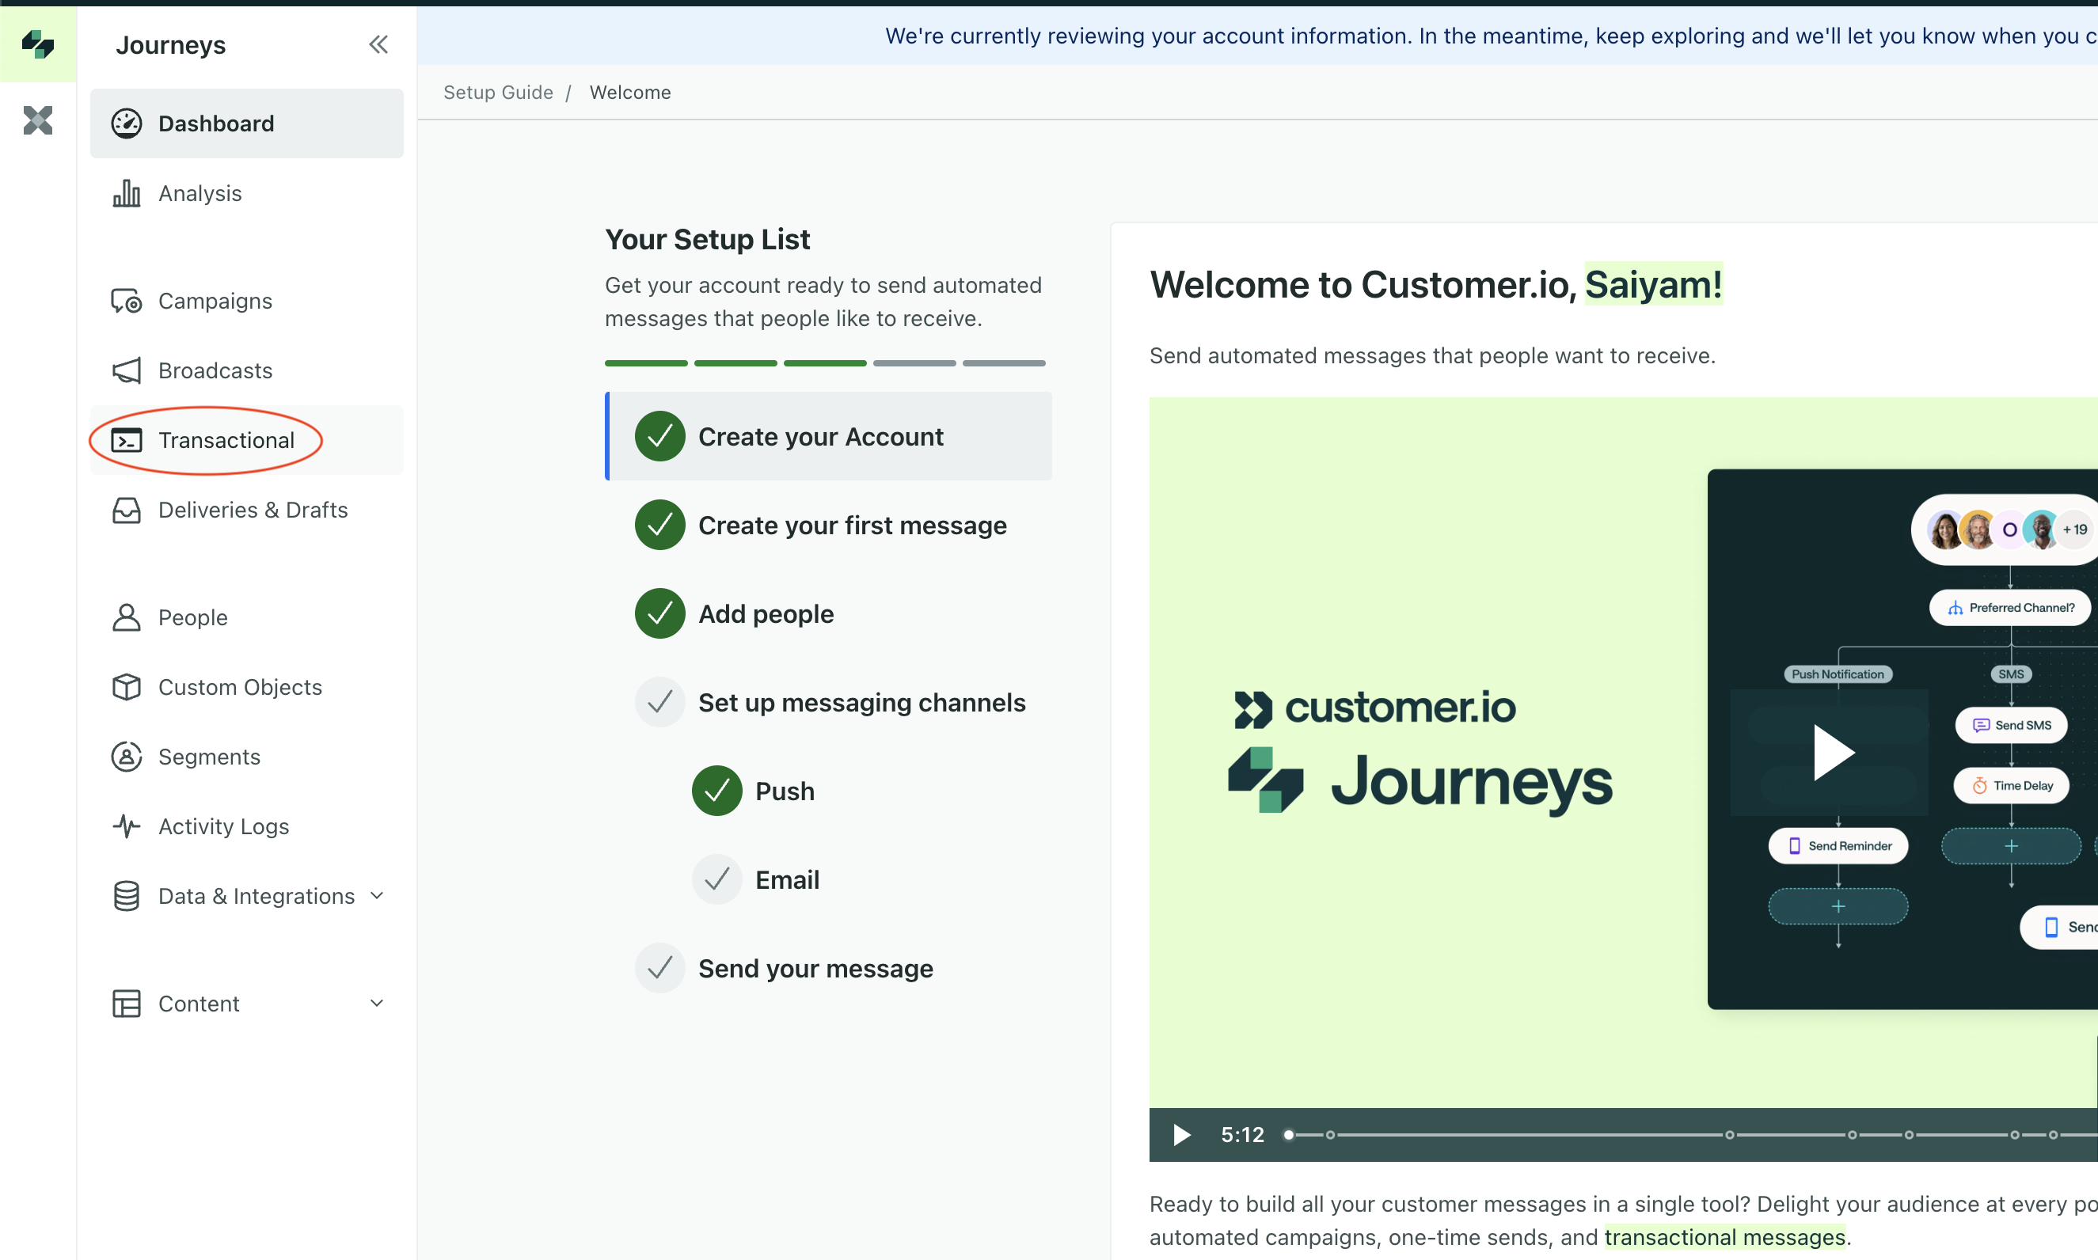Collapse the Journeys sidebar
Screen dimensions: 2098x1260
tap(378, 44)
